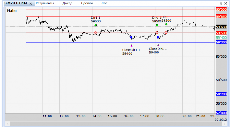
Task: Select the SiM7:FUT:1M chart tab
Action: (16, 3)
